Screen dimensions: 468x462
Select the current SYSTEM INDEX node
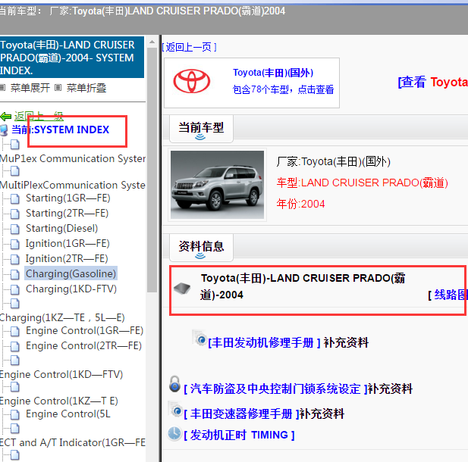click(60, 130)
